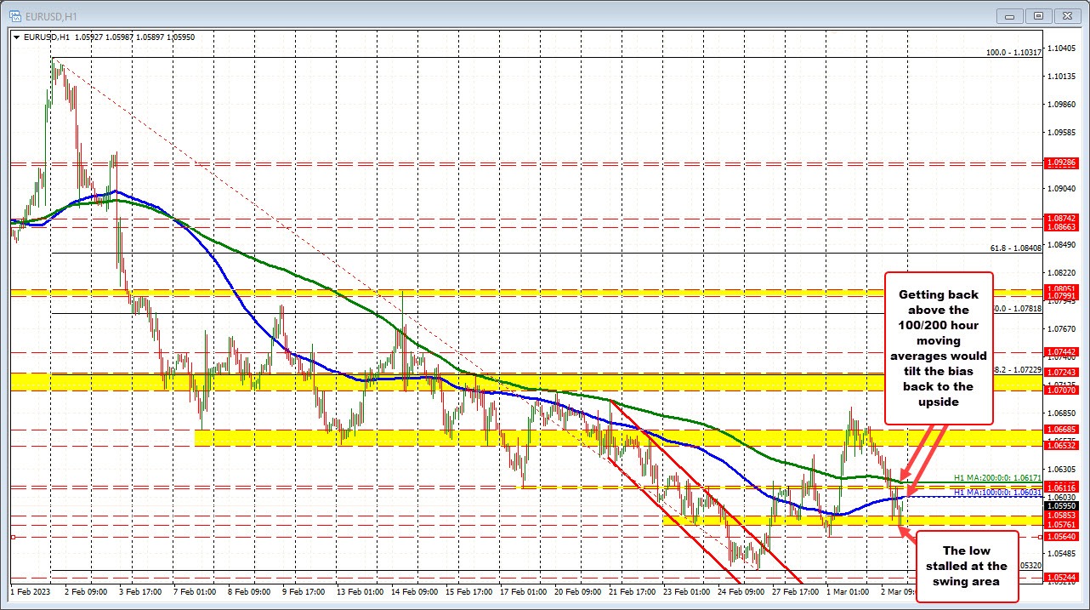Select the red 1.05244 support price marker

point(1061,575)
